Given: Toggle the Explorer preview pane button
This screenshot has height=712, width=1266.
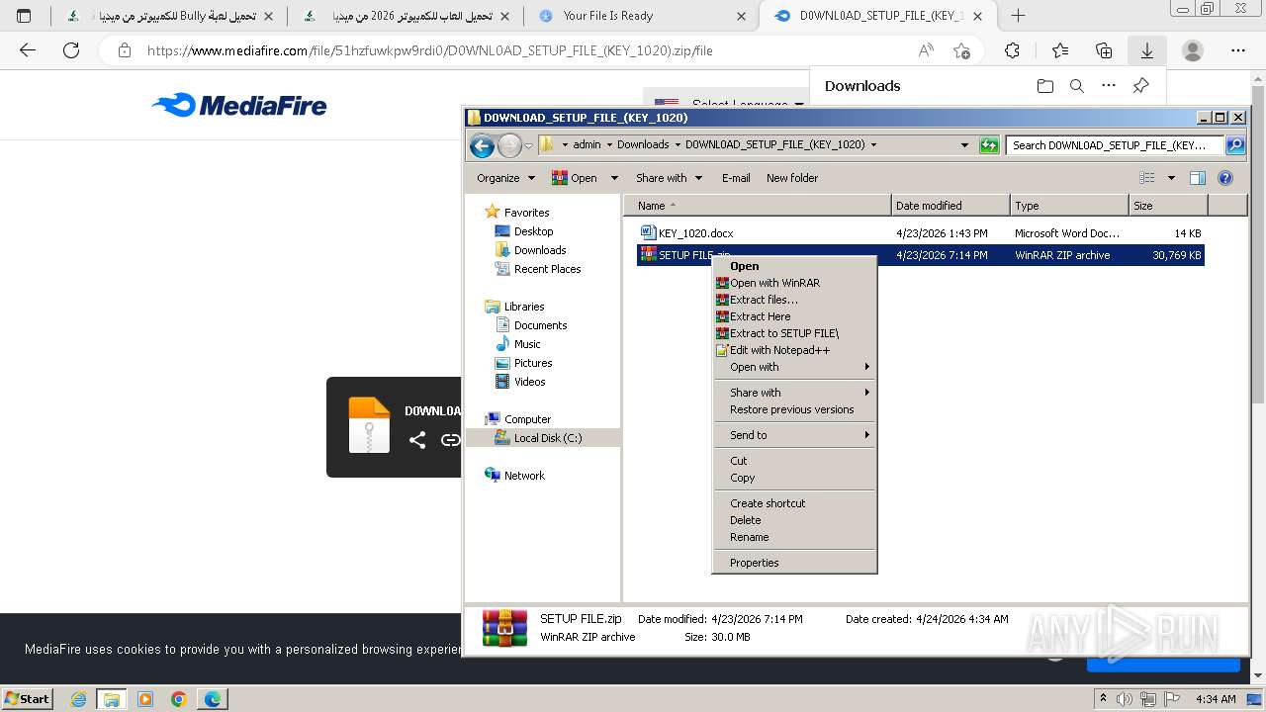Looking at the screenshot, I should point(1197,178).
